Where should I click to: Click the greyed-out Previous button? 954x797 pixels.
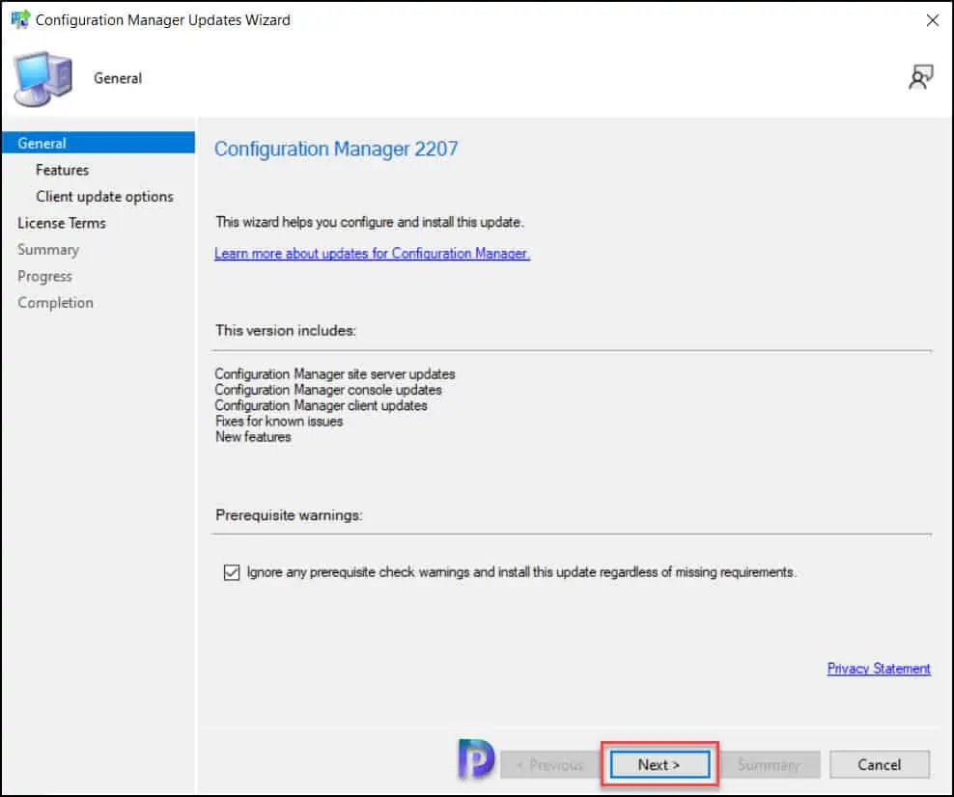coord(549,764)
